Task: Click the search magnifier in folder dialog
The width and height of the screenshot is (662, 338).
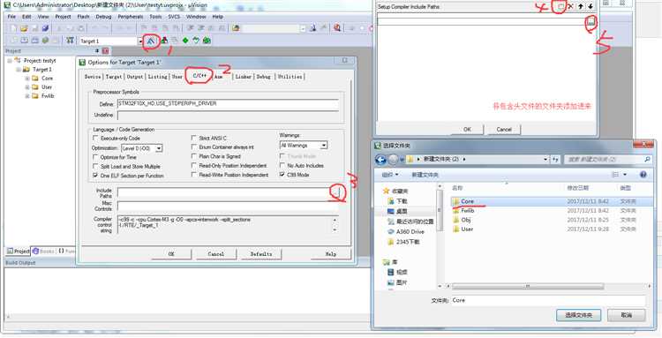Action: pos(647,160)
